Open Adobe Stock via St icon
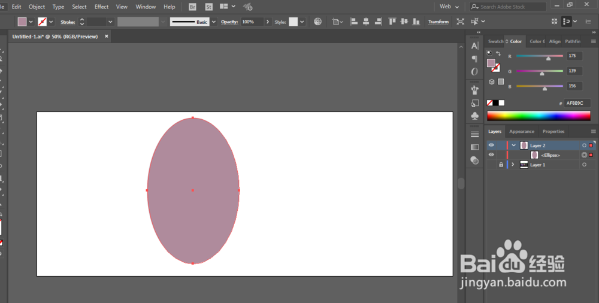Image resolution: width=599 pixels, height=303 pixels. point(208,7)
